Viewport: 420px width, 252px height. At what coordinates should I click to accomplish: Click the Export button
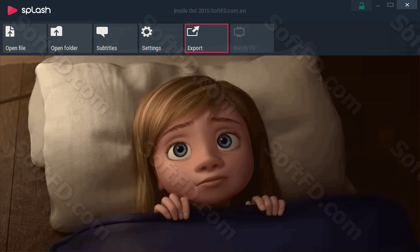(x=207, y=38)
